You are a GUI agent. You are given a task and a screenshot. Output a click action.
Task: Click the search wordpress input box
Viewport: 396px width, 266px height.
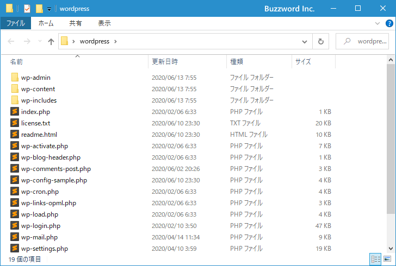(x=362, y=41)
